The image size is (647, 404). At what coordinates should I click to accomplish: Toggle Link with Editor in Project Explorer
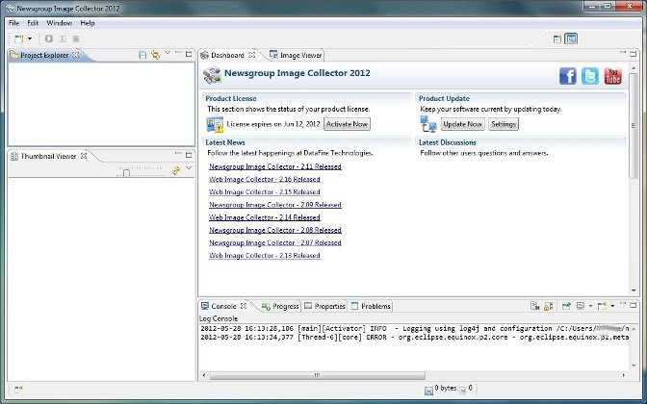(x=155, y=55)
